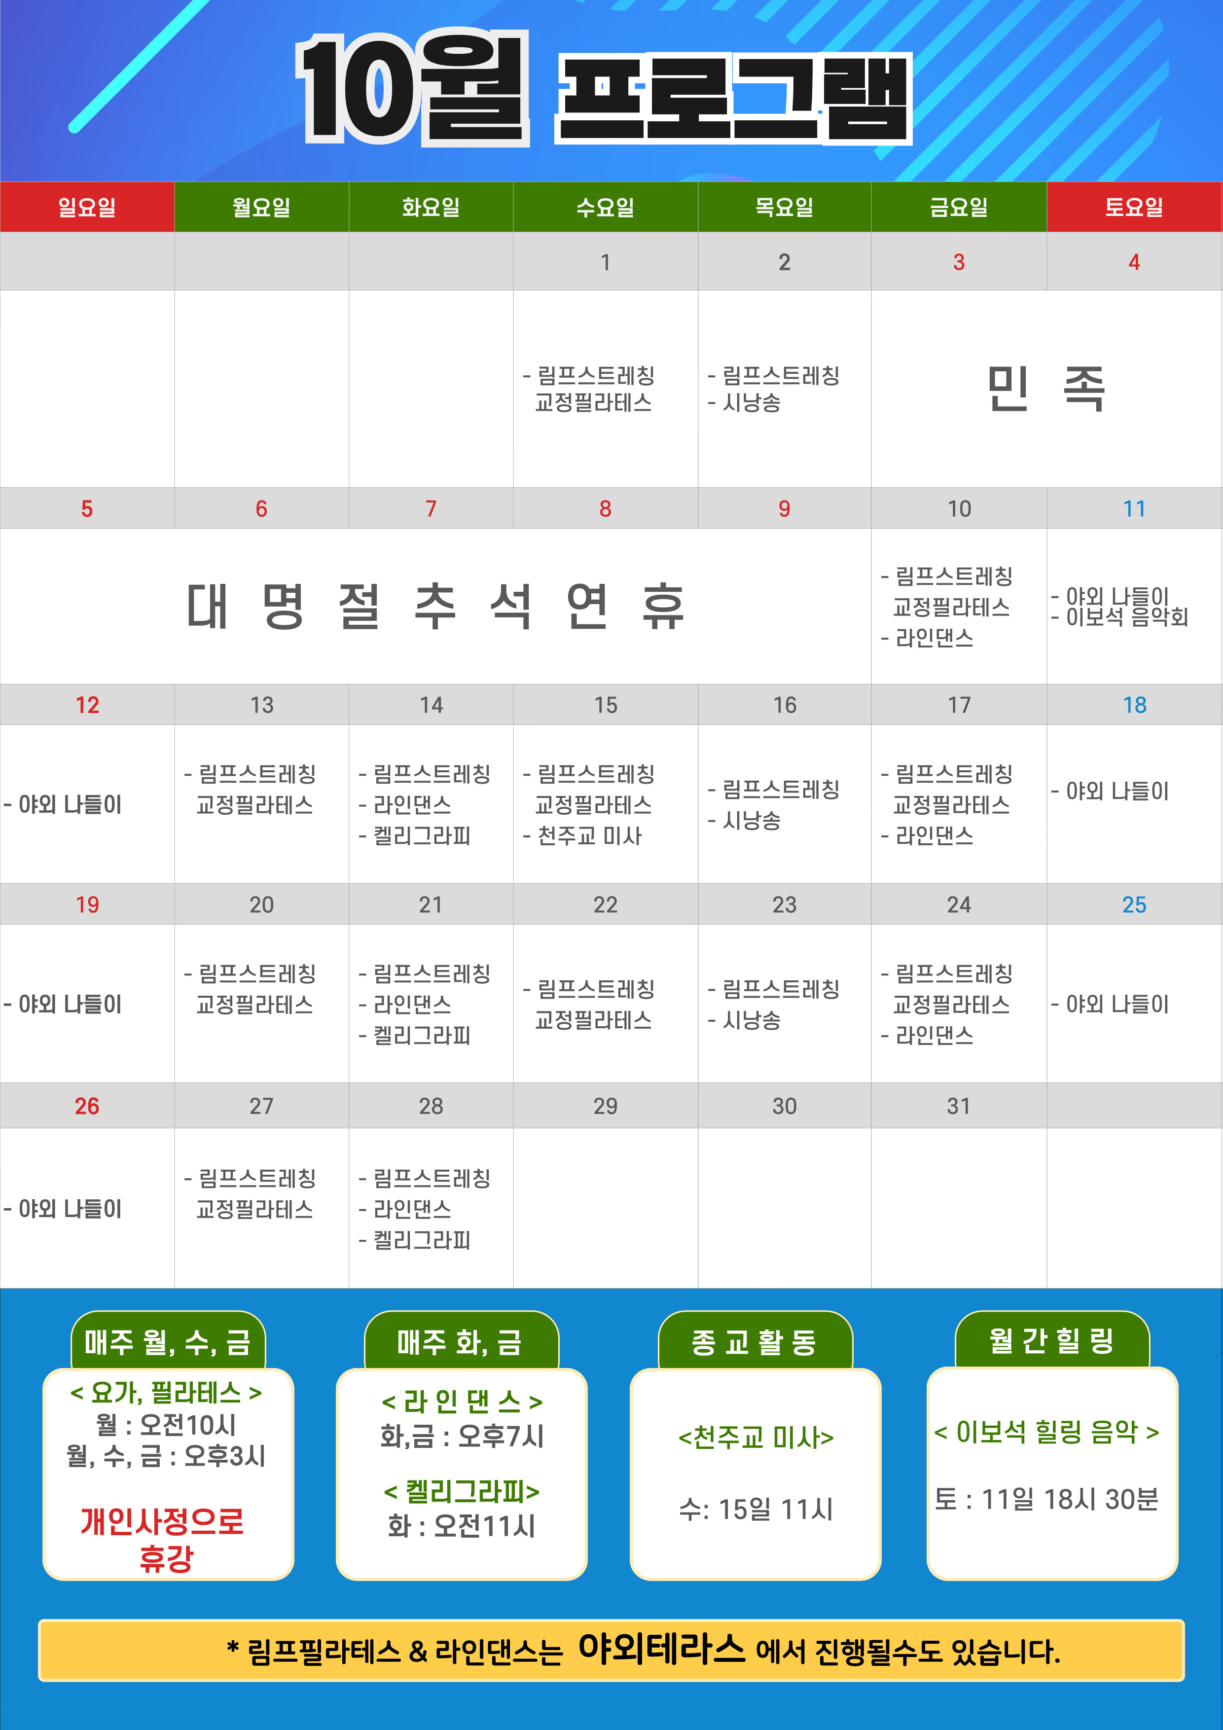The height and width of the screenshot is (1730, 1223).
Task: Click the 토요일 column header
Action: tap(1134, 207)
